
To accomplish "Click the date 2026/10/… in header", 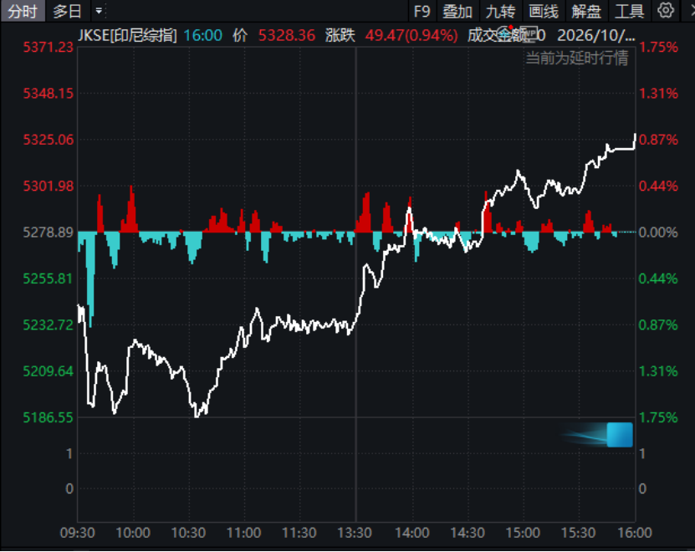I will click(x=596, y=35).
